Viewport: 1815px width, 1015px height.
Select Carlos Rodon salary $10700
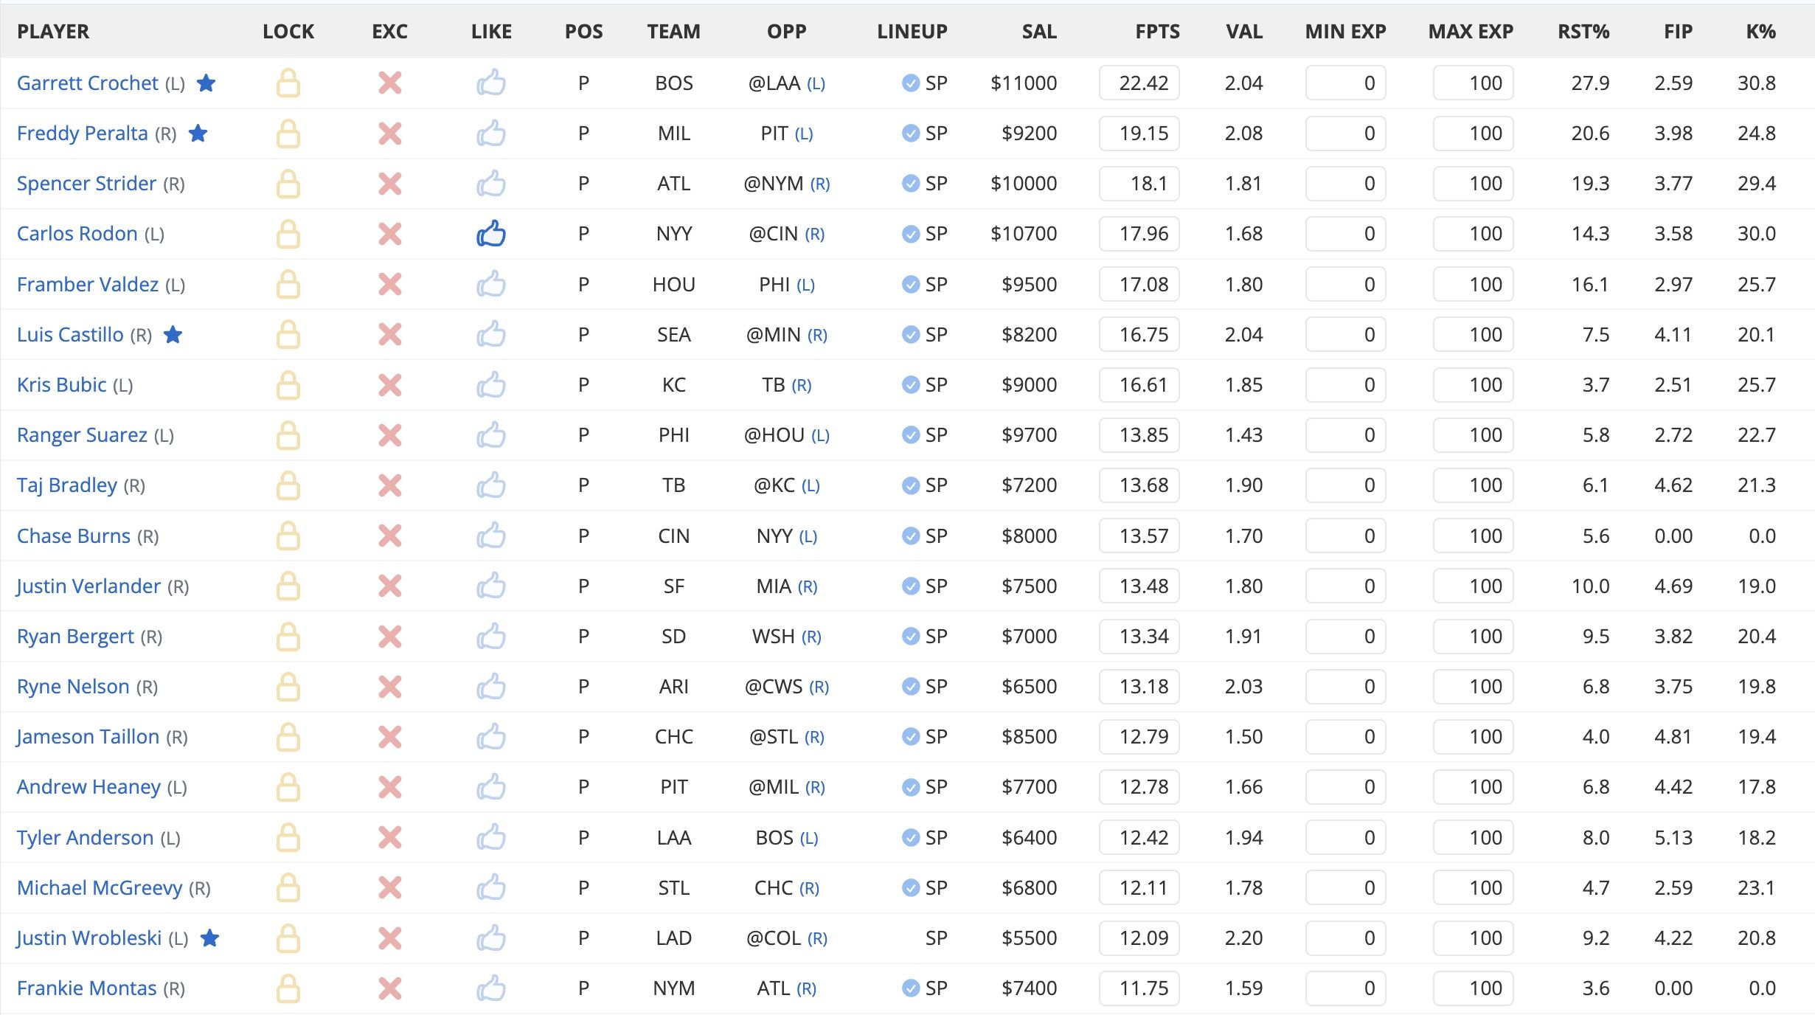tap(1024, 234)
